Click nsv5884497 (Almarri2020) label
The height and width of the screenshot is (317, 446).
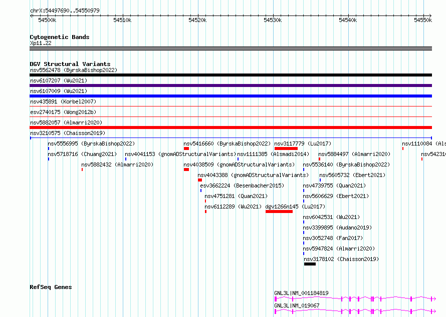(x=354, y=154)
